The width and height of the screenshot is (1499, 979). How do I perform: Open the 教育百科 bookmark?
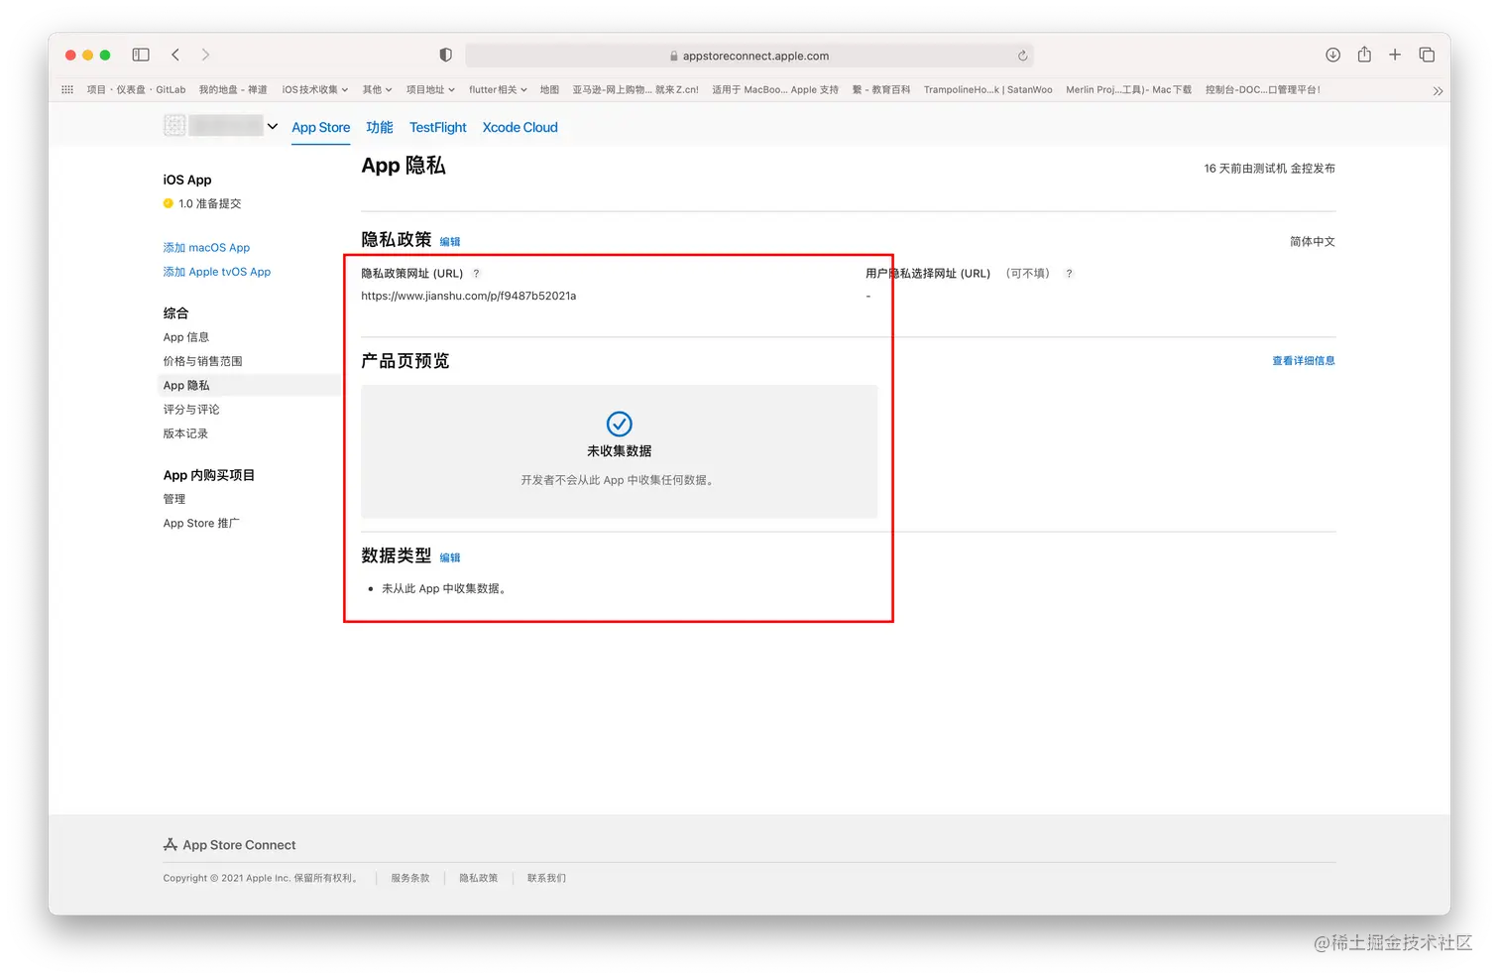(x=881, y=89)
